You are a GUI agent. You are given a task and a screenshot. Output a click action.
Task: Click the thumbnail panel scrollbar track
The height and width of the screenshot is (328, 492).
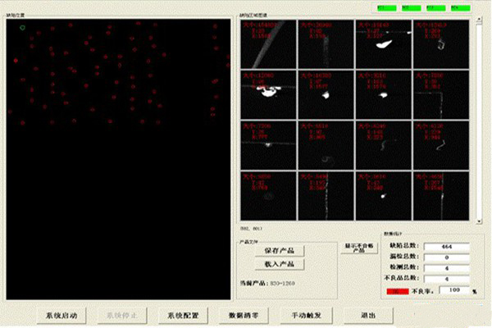[479, 121]
